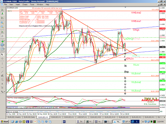Select the Cursor arrow tool
This screenshot has height=124, width=166.
(2, 54)
